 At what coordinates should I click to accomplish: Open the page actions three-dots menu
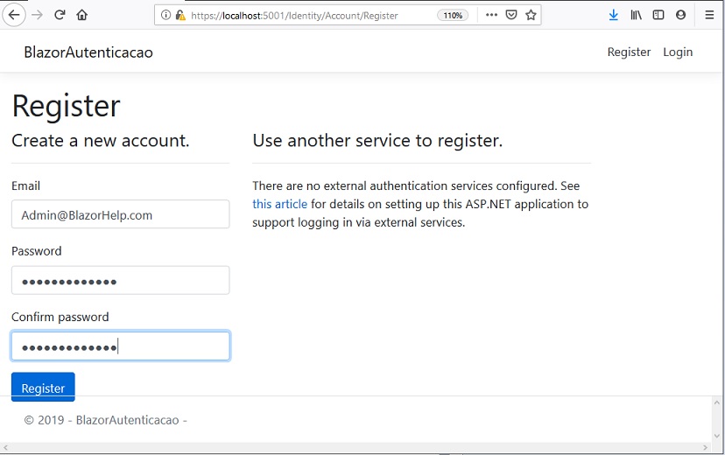[491, 15]
